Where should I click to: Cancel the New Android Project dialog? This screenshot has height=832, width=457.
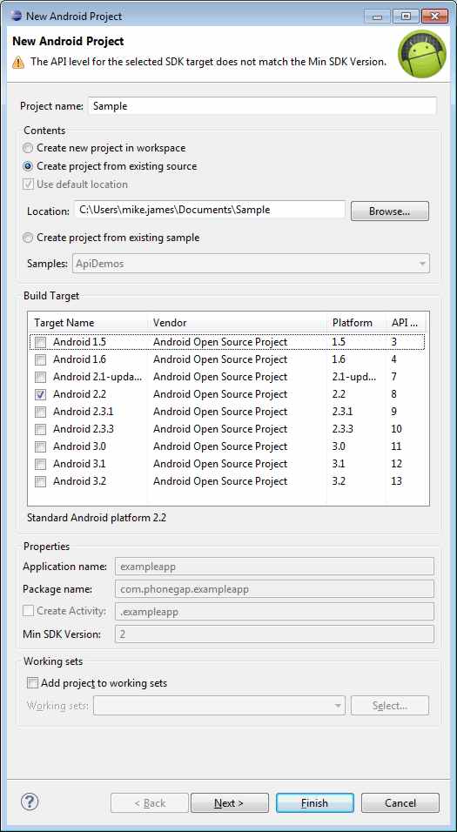[x=400, y=802]
